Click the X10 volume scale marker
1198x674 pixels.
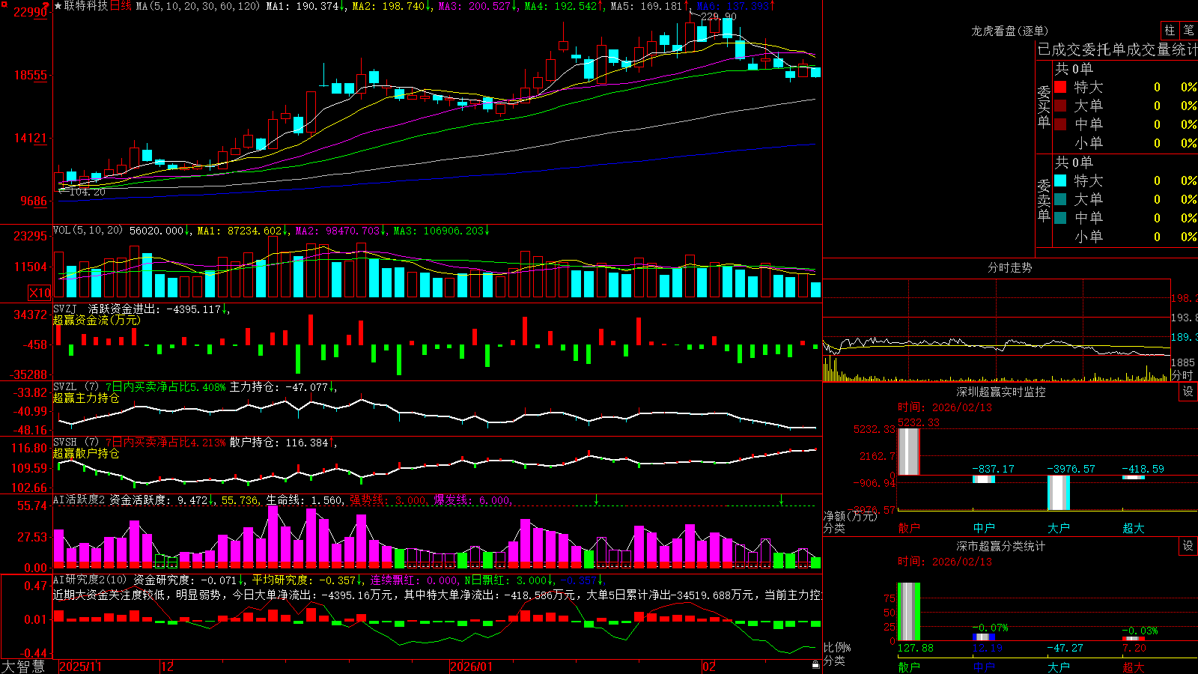click(x=40, y=293)
